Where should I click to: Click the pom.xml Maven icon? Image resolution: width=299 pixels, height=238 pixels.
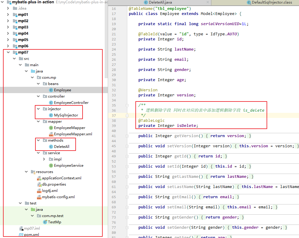21,235
